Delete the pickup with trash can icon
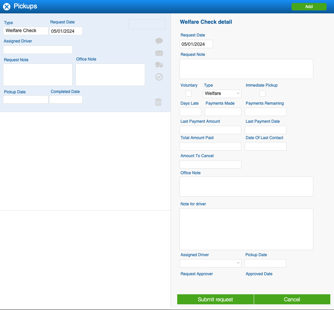Viewport: 334px width, 310px height. tap(158, 102)
